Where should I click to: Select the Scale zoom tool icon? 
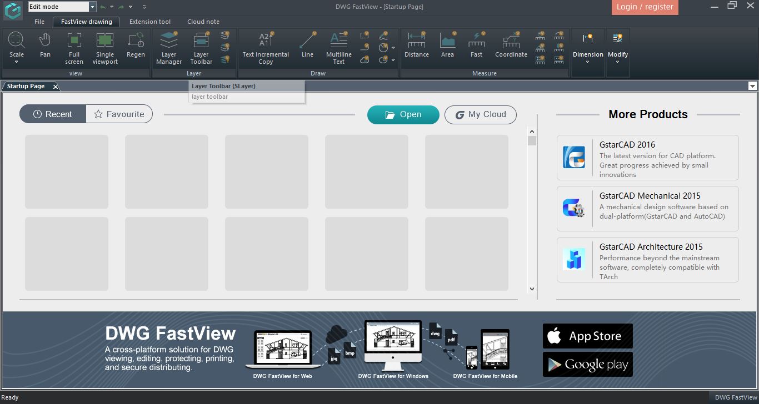click(17, 41)
